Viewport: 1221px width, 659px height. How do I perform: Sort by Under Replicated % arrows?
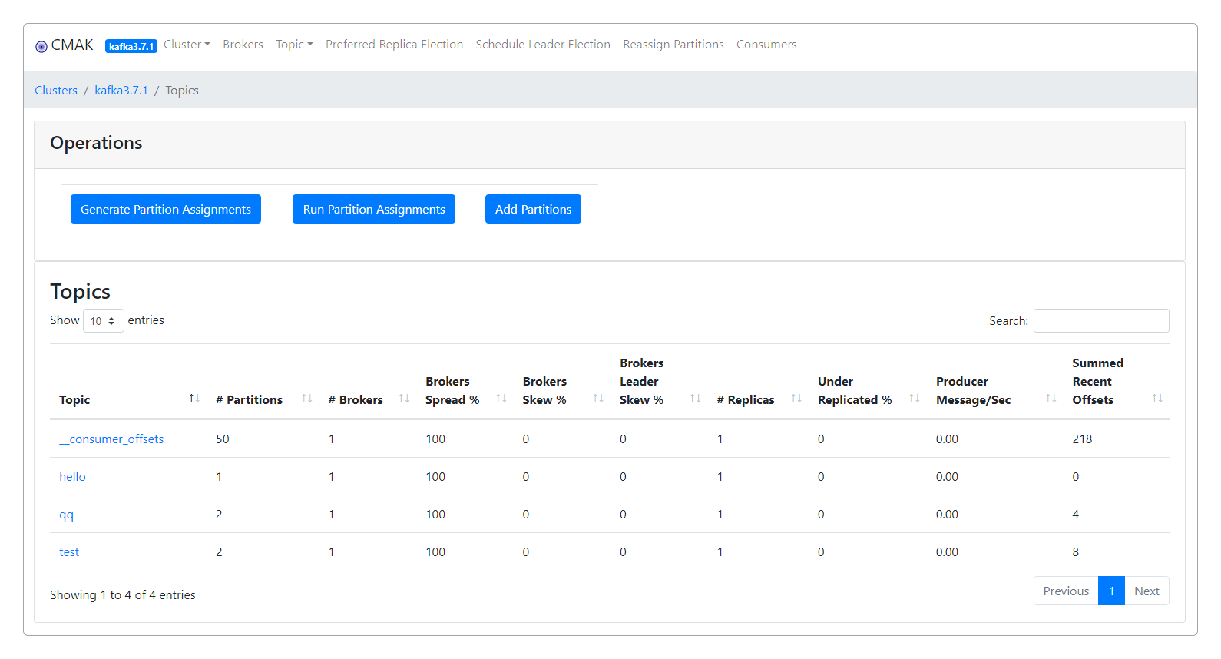[x=915, y=399]
